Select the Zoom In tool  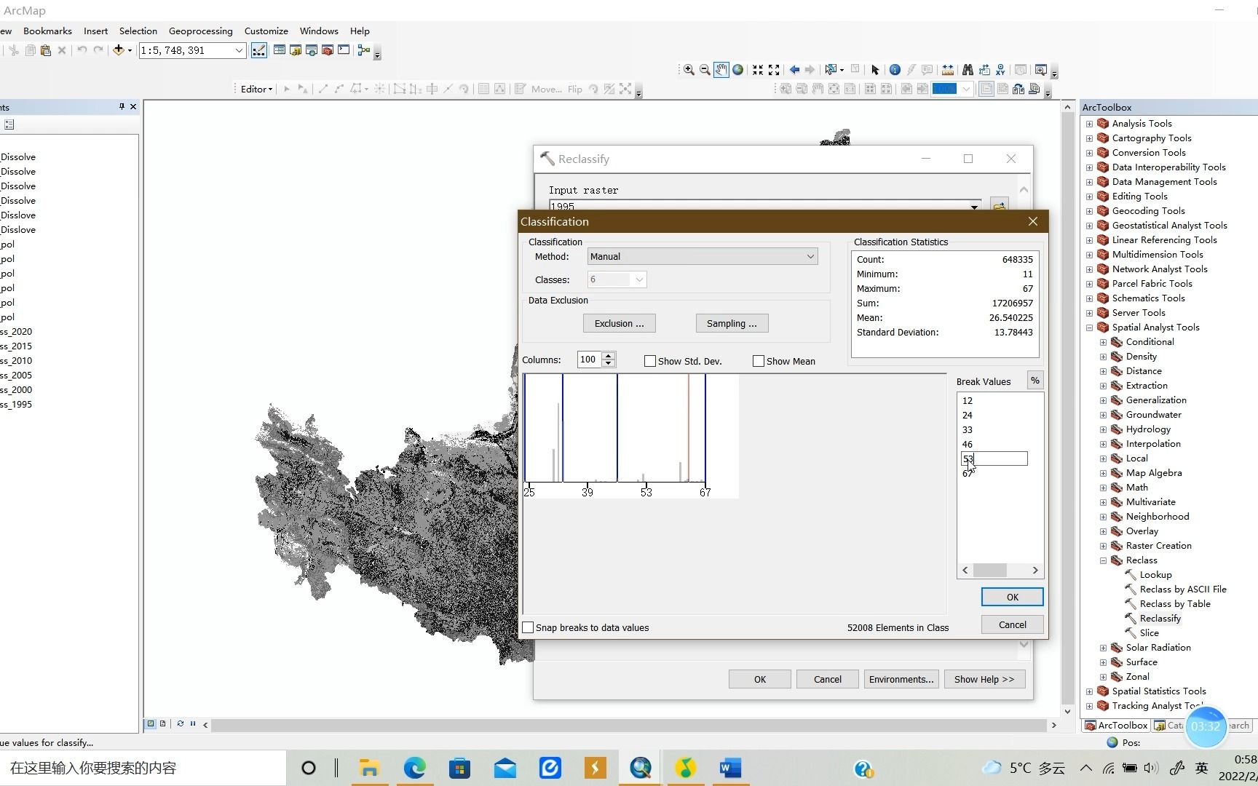pyautogui.click(x=688, y=70)
